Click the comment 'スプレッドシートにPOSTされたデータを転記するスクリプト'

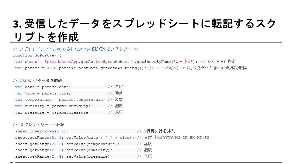point(75,49)
